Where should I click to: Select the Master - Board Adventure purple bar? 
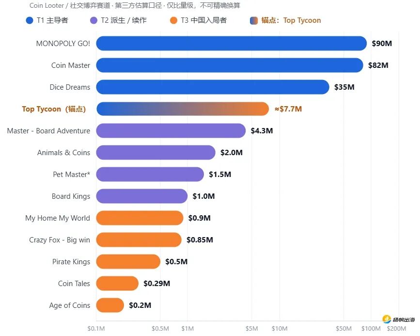pos(171,130)
